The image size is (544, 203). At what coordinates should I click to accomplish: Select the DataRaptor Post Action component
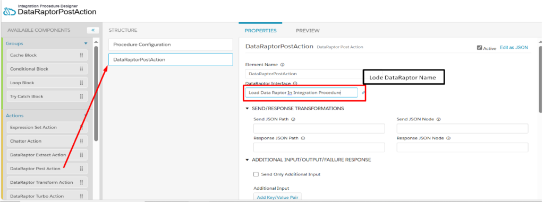[x=47, y=169]
